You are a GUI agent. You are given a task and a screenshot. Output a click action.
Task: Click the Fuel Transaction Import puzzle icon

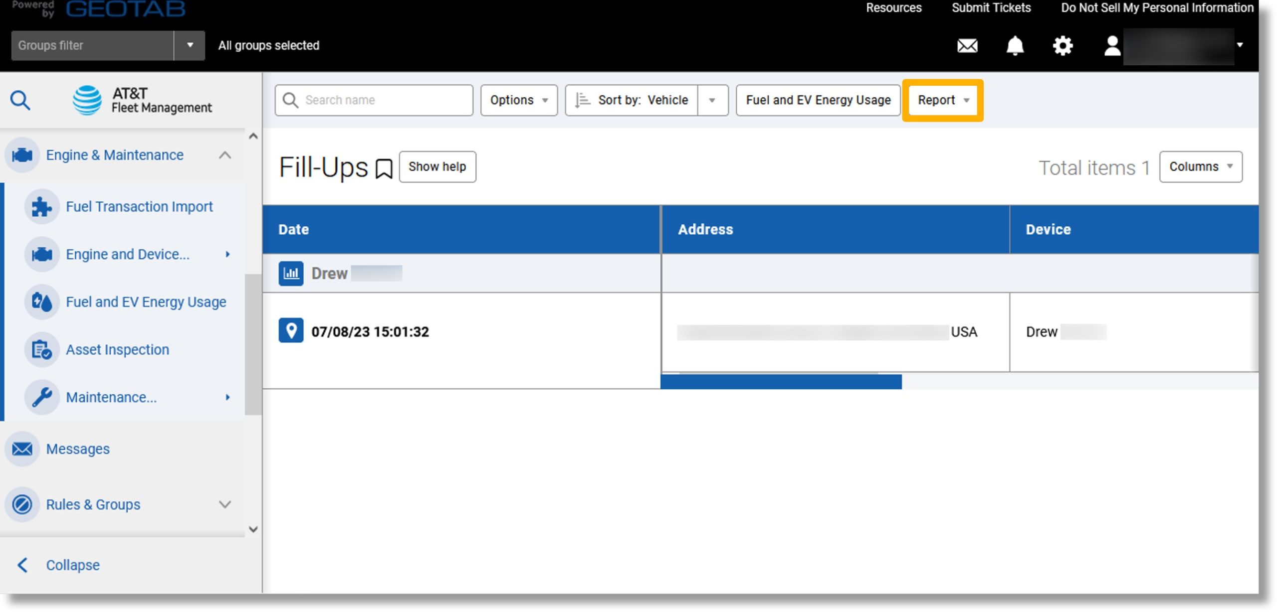point(42,207)
